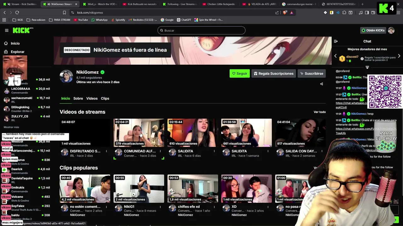Follow NikiGomez with Seguir button

(x=240, y=73)
